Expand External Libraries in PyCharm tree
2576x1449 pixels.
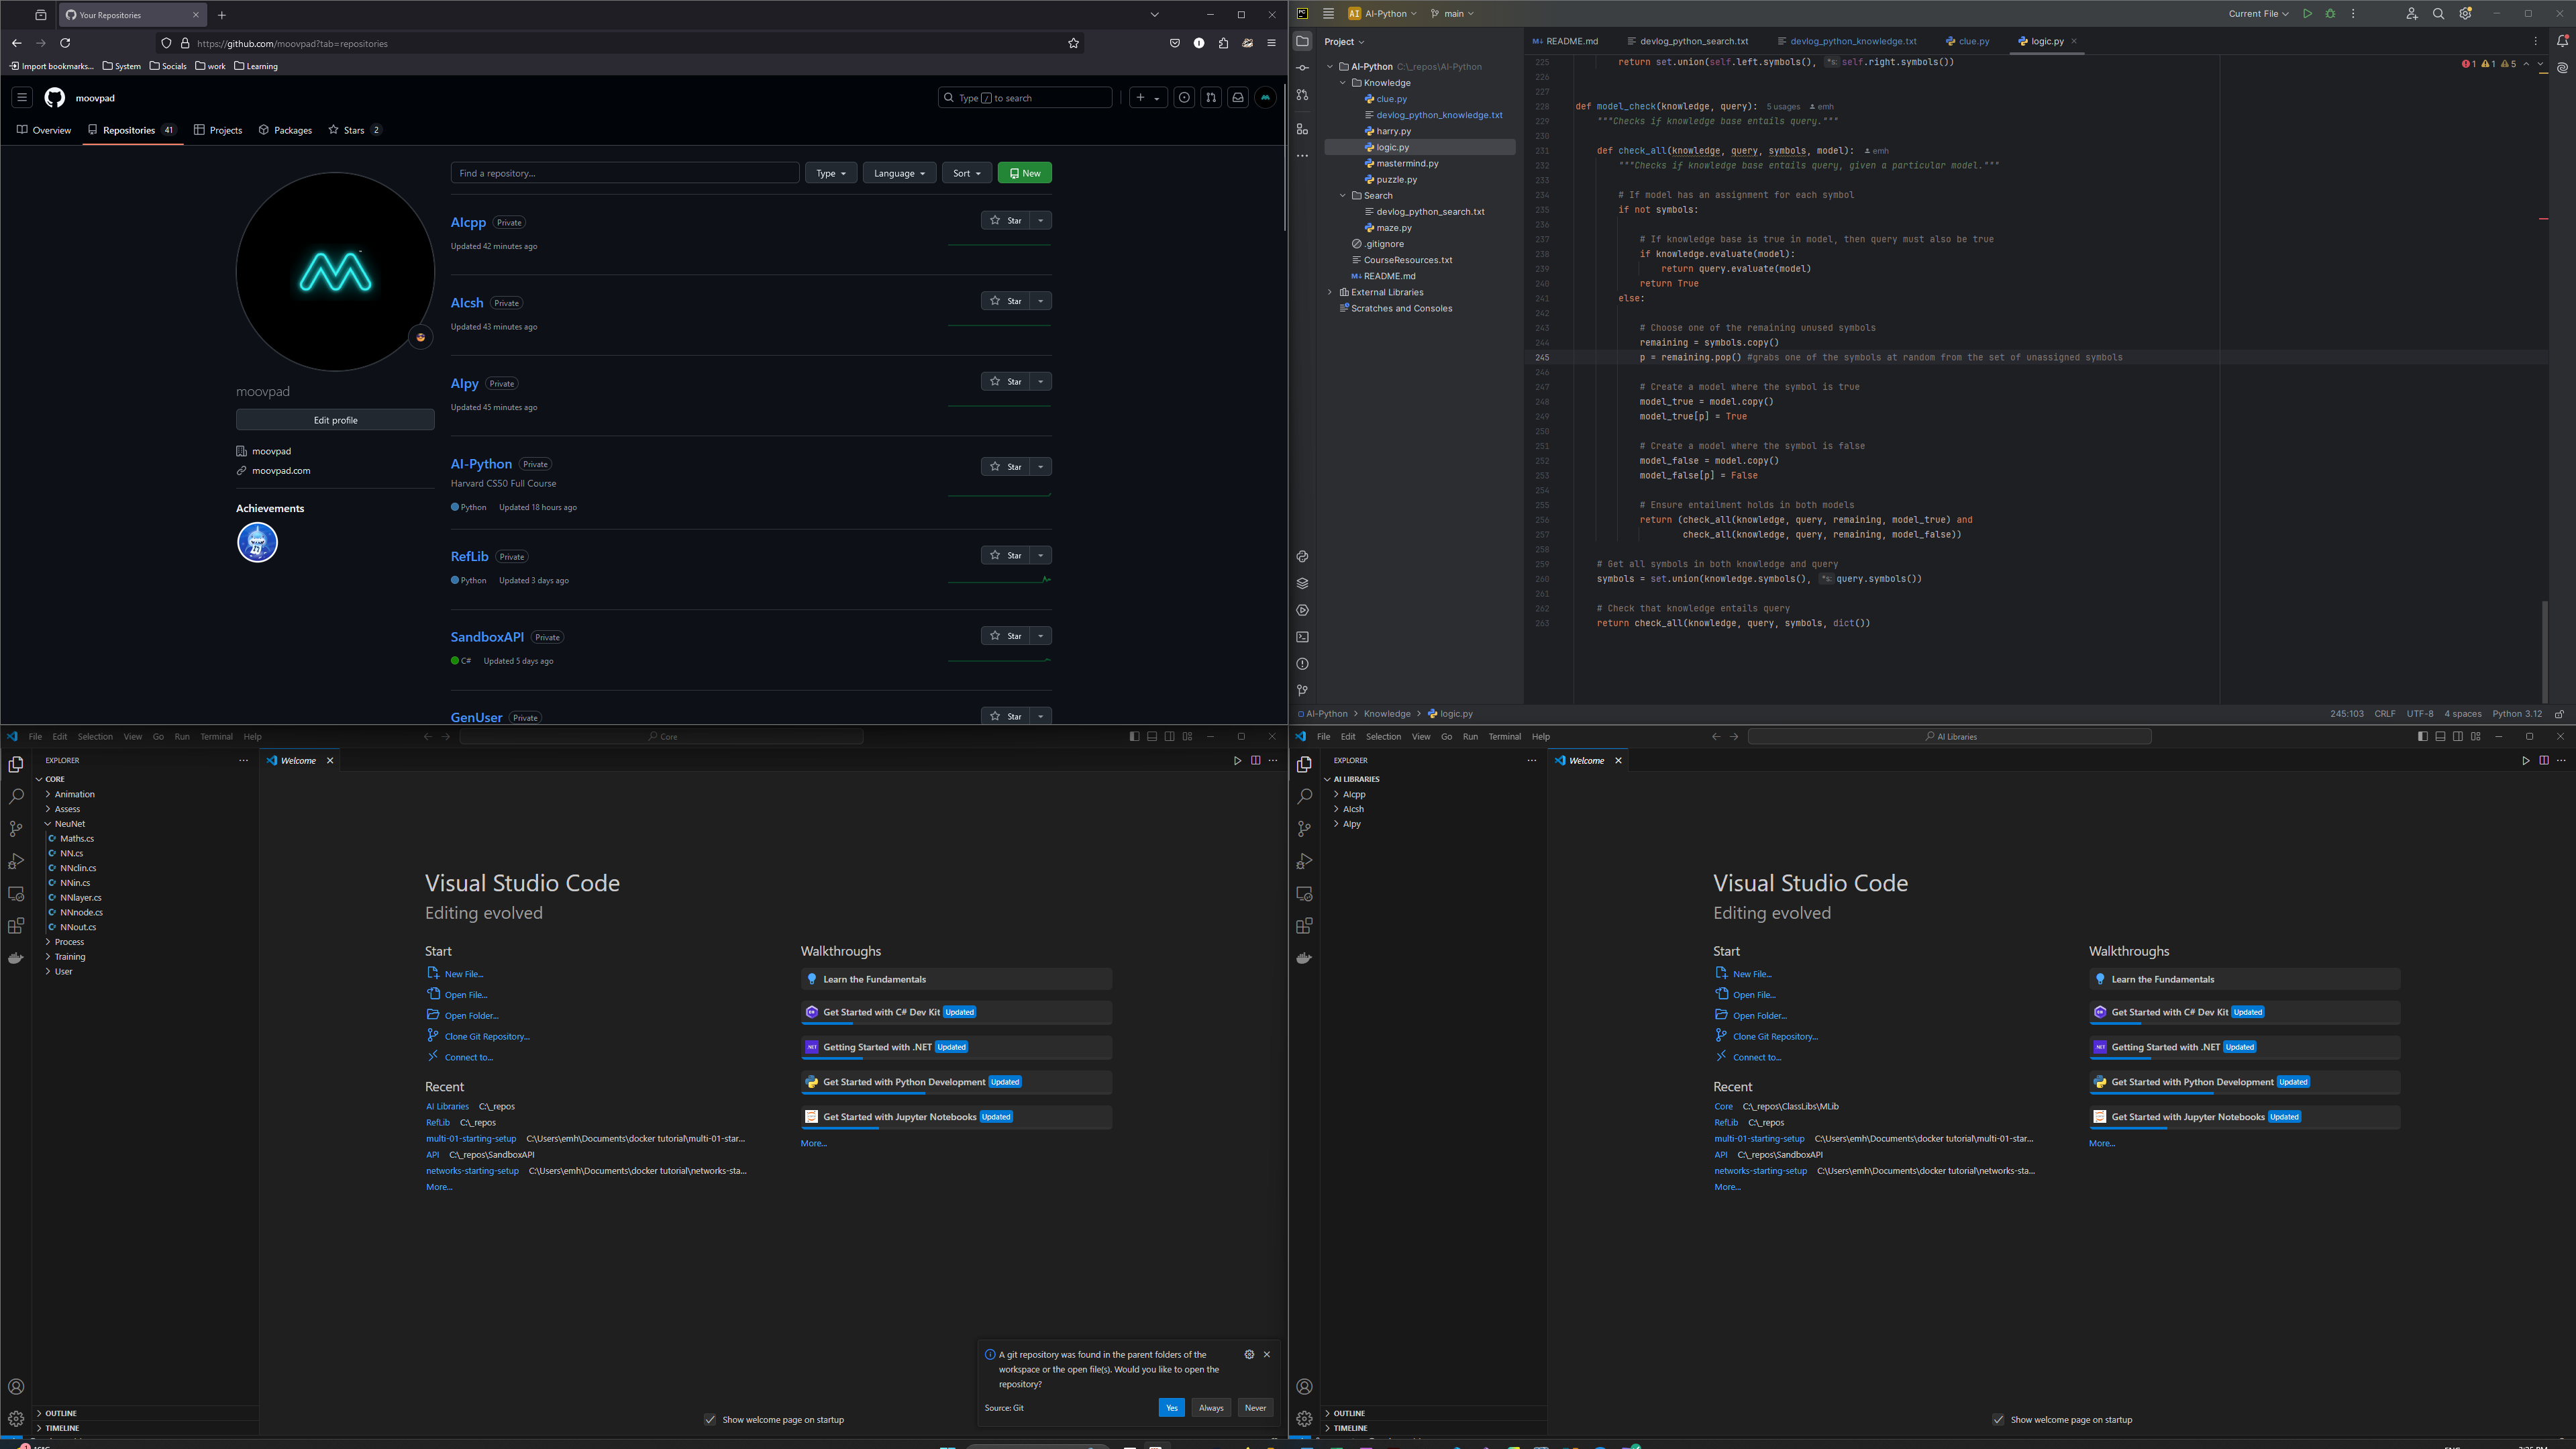[1330, 292]
